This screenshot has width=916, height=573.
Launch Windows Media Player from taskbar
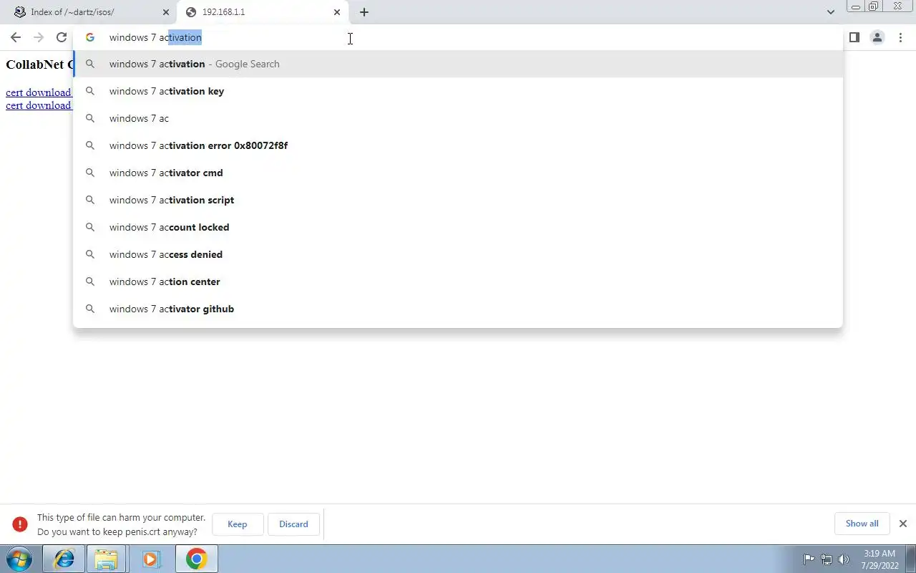click(x=151, y=559)
